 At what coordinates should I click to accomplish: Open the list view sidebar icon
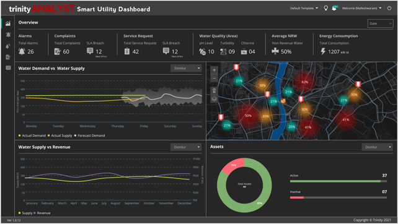pyautogui.click(x=8, y=68)
